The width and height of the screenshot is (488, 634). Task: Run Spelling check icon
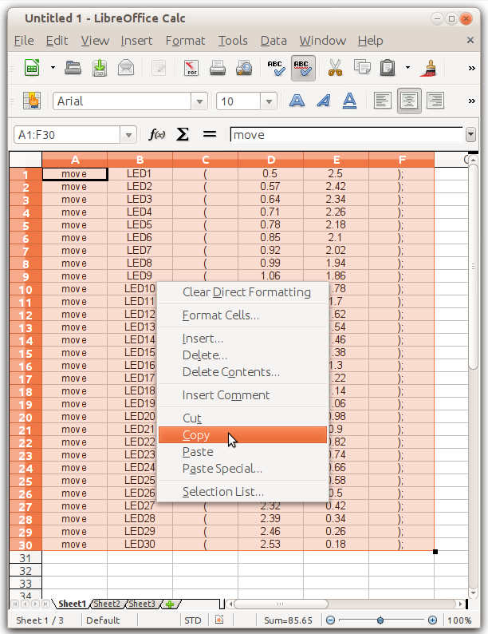coord(276,68)
